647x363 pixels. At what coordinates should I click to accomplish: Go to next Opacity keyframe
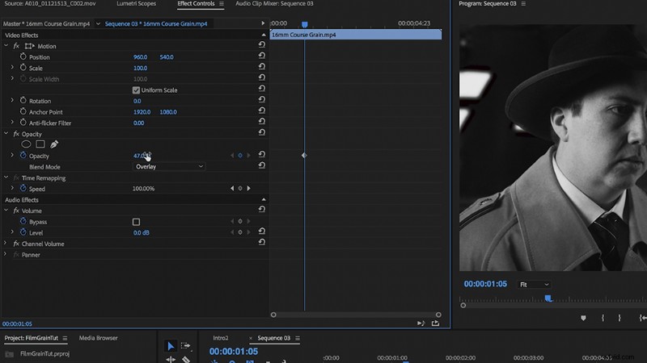pos(248,155)
